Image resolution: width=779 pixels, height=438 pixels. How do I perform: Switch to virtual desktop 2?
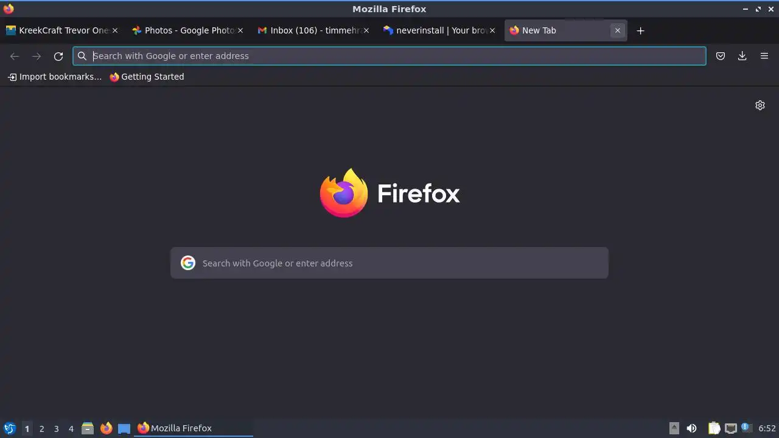pos(41,428)
